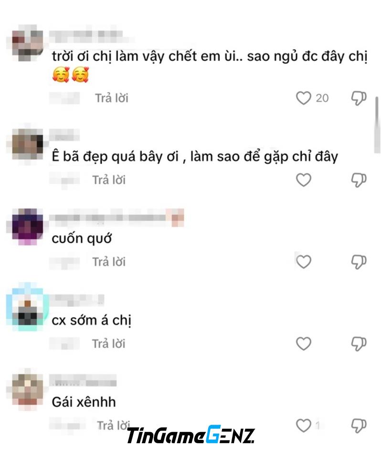Open blurred username above 'Ê bã đẹp quá'
381x449 pixels.
(x=64, y=135)
